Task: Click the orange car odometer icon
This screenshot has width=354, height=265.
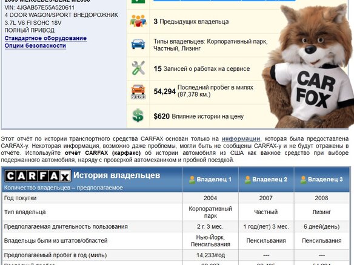Action: tap(138, 92)
